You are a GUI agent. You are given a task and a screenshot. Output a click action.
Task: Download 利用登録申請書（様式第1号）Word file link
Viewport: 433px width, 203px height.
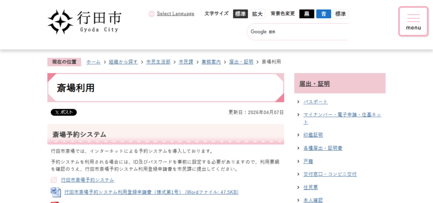click(x=151, y=192)
